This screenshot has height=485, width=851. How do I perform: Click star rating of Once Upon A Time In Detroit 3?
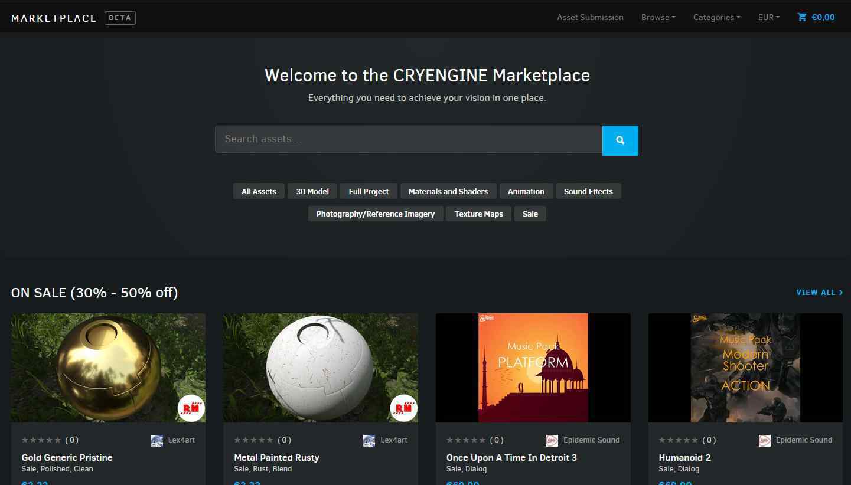pos(467,440)
